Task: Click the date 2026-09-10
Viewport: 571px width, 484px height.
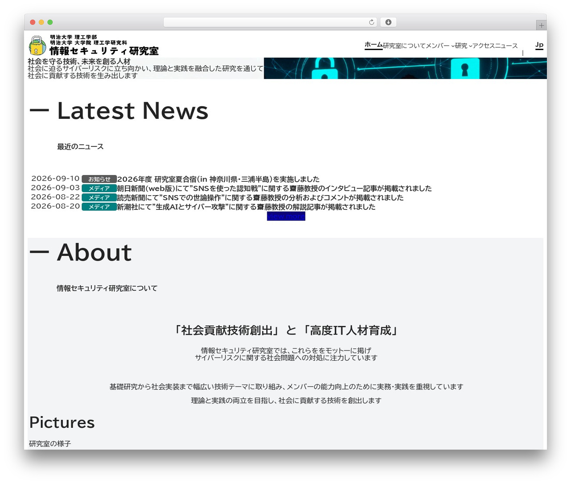Action: coord(55,179)
